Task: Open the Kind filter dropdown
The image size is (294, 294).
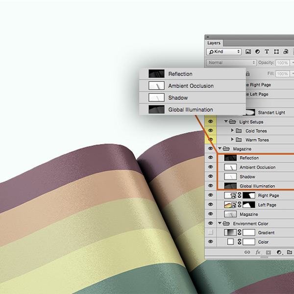Action: tap(224, 52)
